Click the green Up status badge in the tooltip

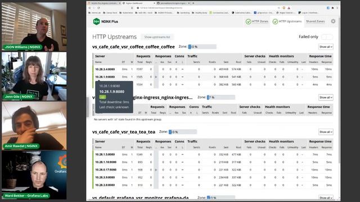102,97
